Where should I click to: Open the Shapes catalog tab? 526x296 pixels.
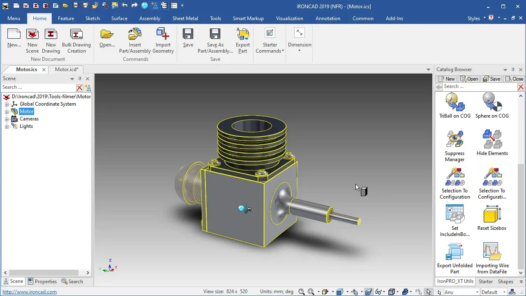coord(505,282)
